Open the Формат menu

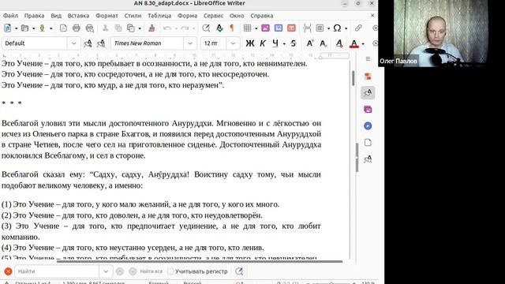pyautogui.click(x=107, y=16)
